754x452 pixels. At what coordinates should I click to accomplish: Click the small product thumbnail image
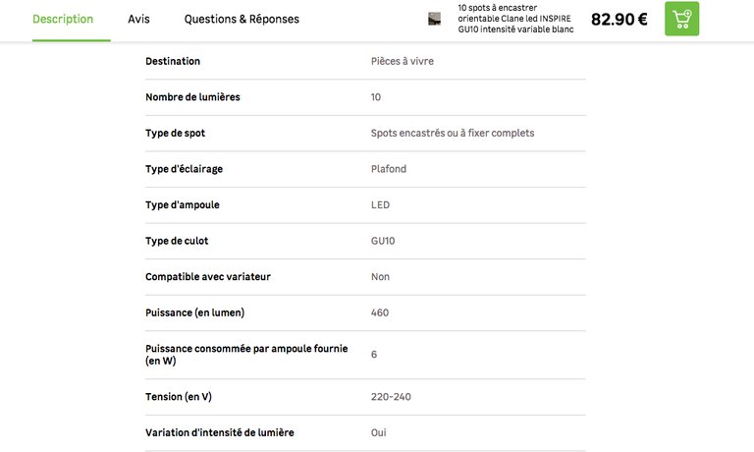click(435, 19)
